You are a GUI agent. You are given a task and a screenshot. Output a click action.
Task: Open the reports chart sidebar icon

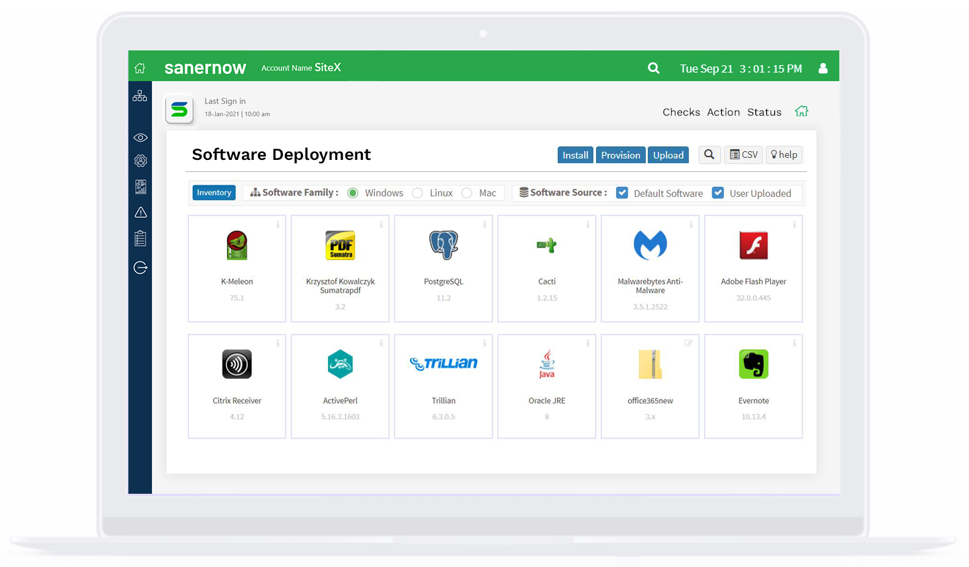tap(140, 187)
